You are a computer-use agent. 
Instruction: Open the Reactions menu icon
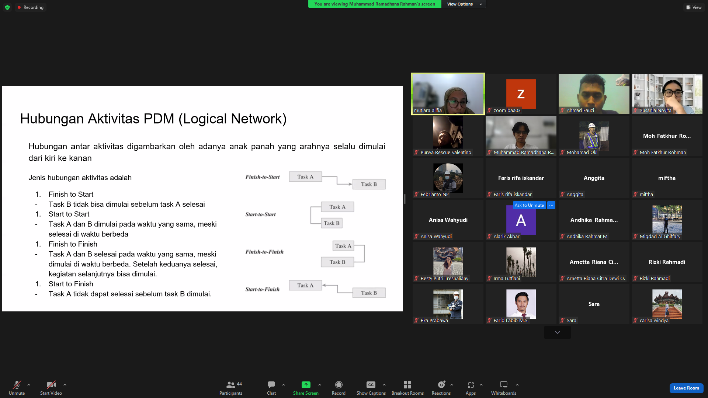click(x=441, y=385)
